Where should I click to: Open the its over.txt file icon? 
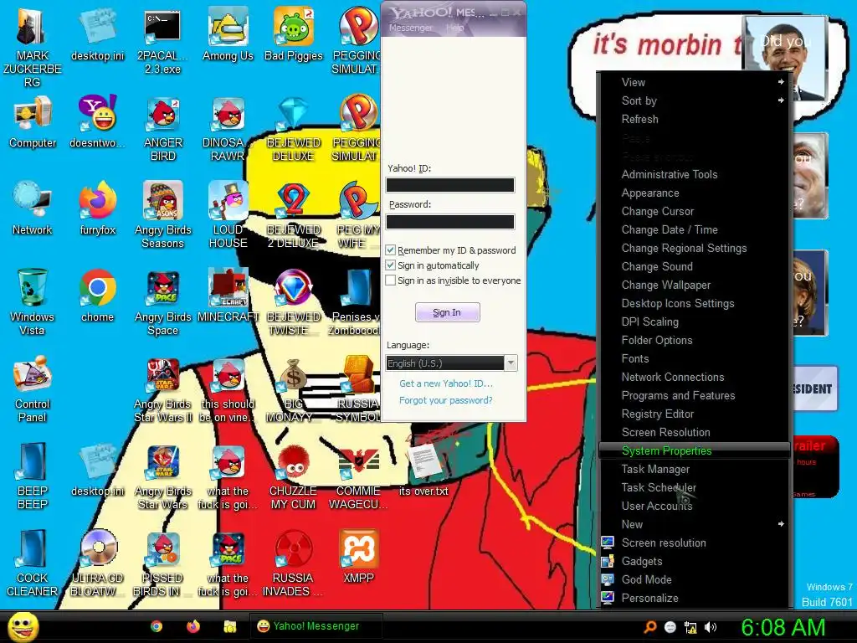click(x=423, y=469)
